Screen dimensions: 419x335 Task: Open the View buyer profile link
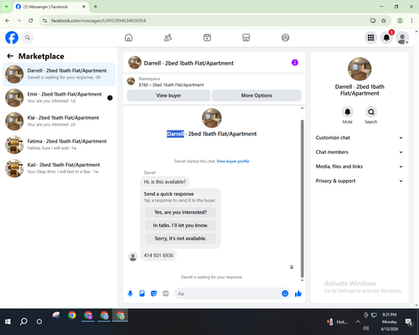coord(233,162)
